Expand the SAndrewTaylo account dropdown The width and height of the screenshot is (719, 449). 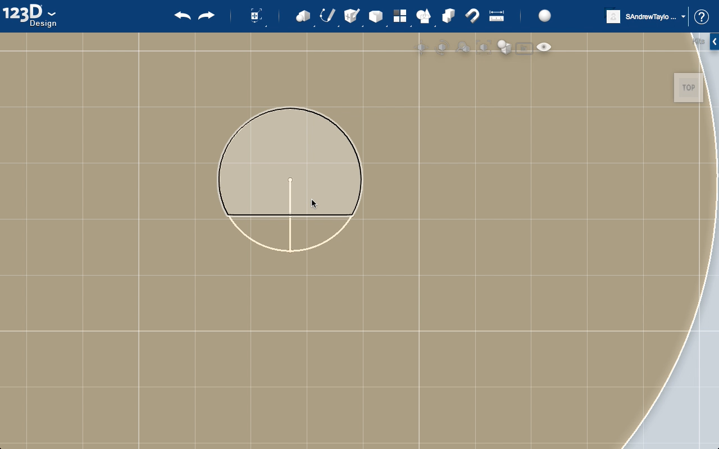click(683, 17)
